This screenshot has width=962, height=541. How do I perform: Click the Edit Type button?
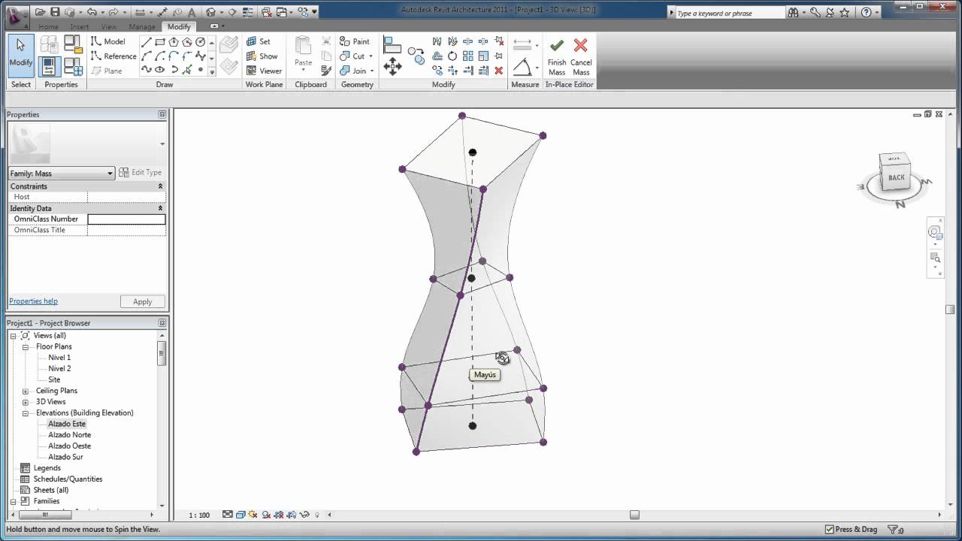[141, 173]
